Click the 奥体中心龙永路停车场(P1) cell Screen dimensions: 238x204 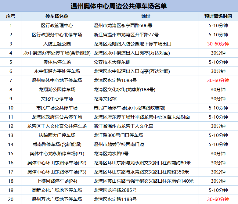tap(57, 154)
